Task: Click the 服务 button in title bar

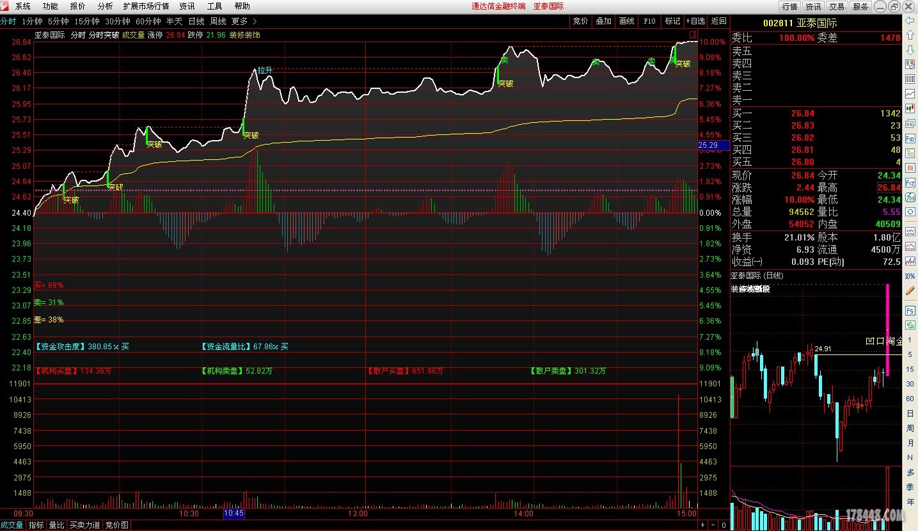Action: click(860, 6)
